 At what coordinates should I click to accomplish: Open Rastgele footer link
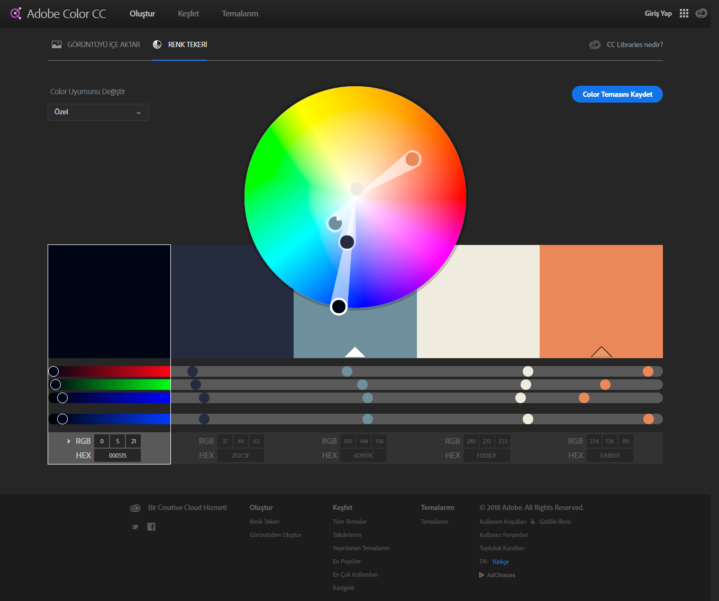click(343, 588)
